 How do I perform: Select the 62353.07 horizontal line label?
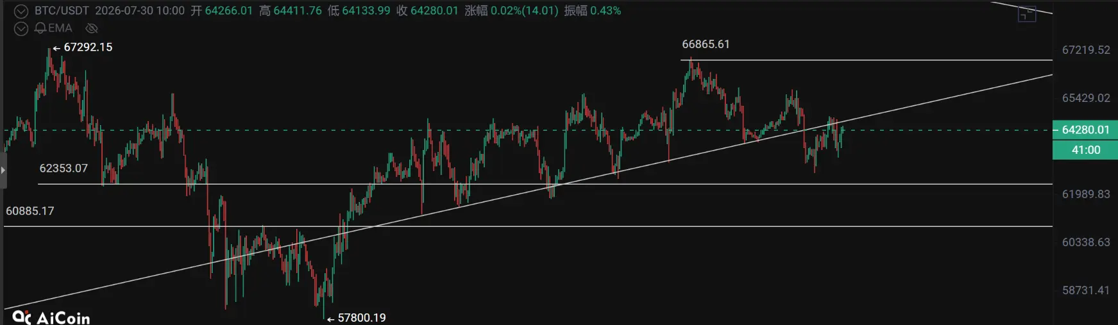pyautogui.click(x=64, y=169)
